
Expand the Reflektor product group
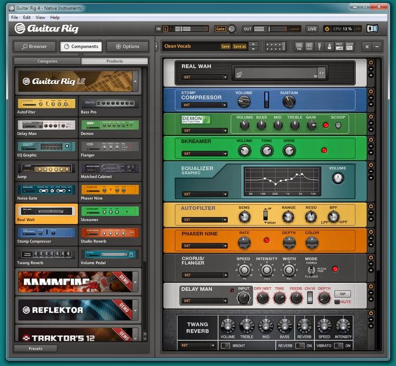135,310
